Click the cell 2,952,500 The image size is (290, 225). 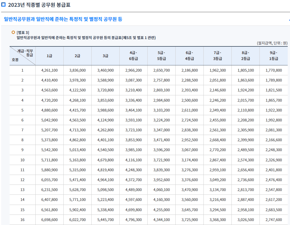pos(190,140)
